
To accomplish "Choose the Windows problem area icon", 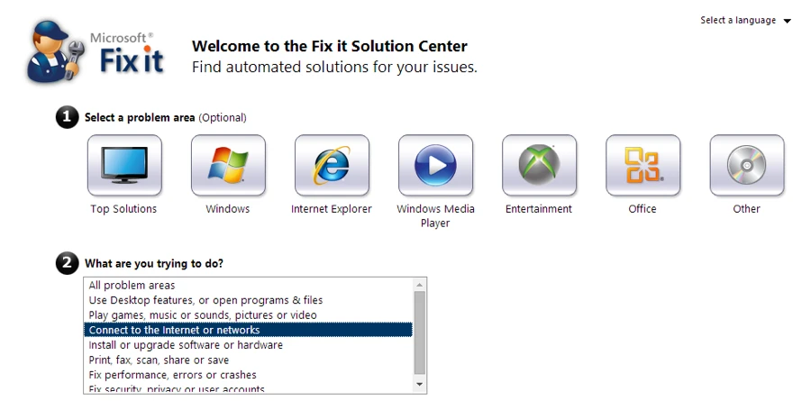I will pos(228,166).
